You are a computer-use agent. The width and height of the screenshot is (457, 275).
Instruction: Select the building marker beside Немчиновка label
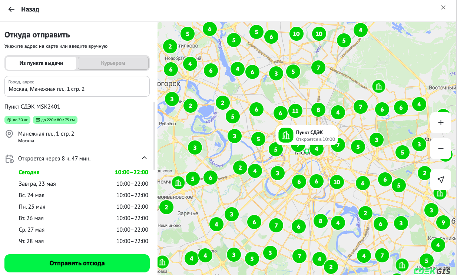178,182
